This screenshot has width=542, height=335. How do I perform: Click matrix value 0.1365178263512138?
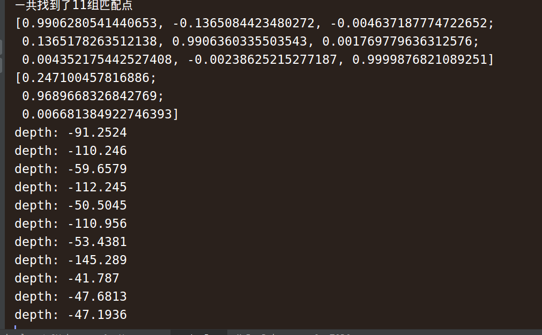pyautogui.click(x=90, y=41)
